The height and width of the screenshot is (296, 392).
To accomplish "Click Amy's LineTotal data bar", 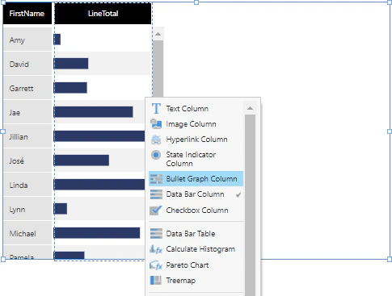I will pos(57,40).
